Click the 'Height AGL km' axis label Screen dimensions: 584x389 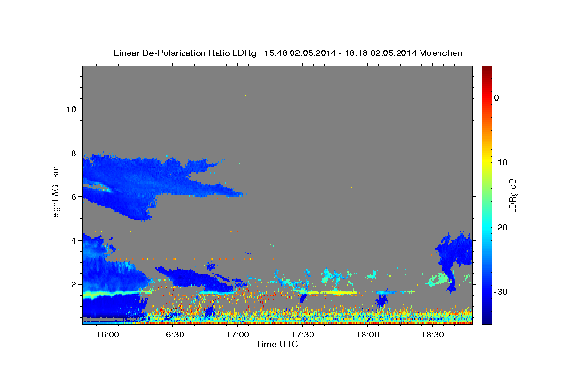coord(55,194)
